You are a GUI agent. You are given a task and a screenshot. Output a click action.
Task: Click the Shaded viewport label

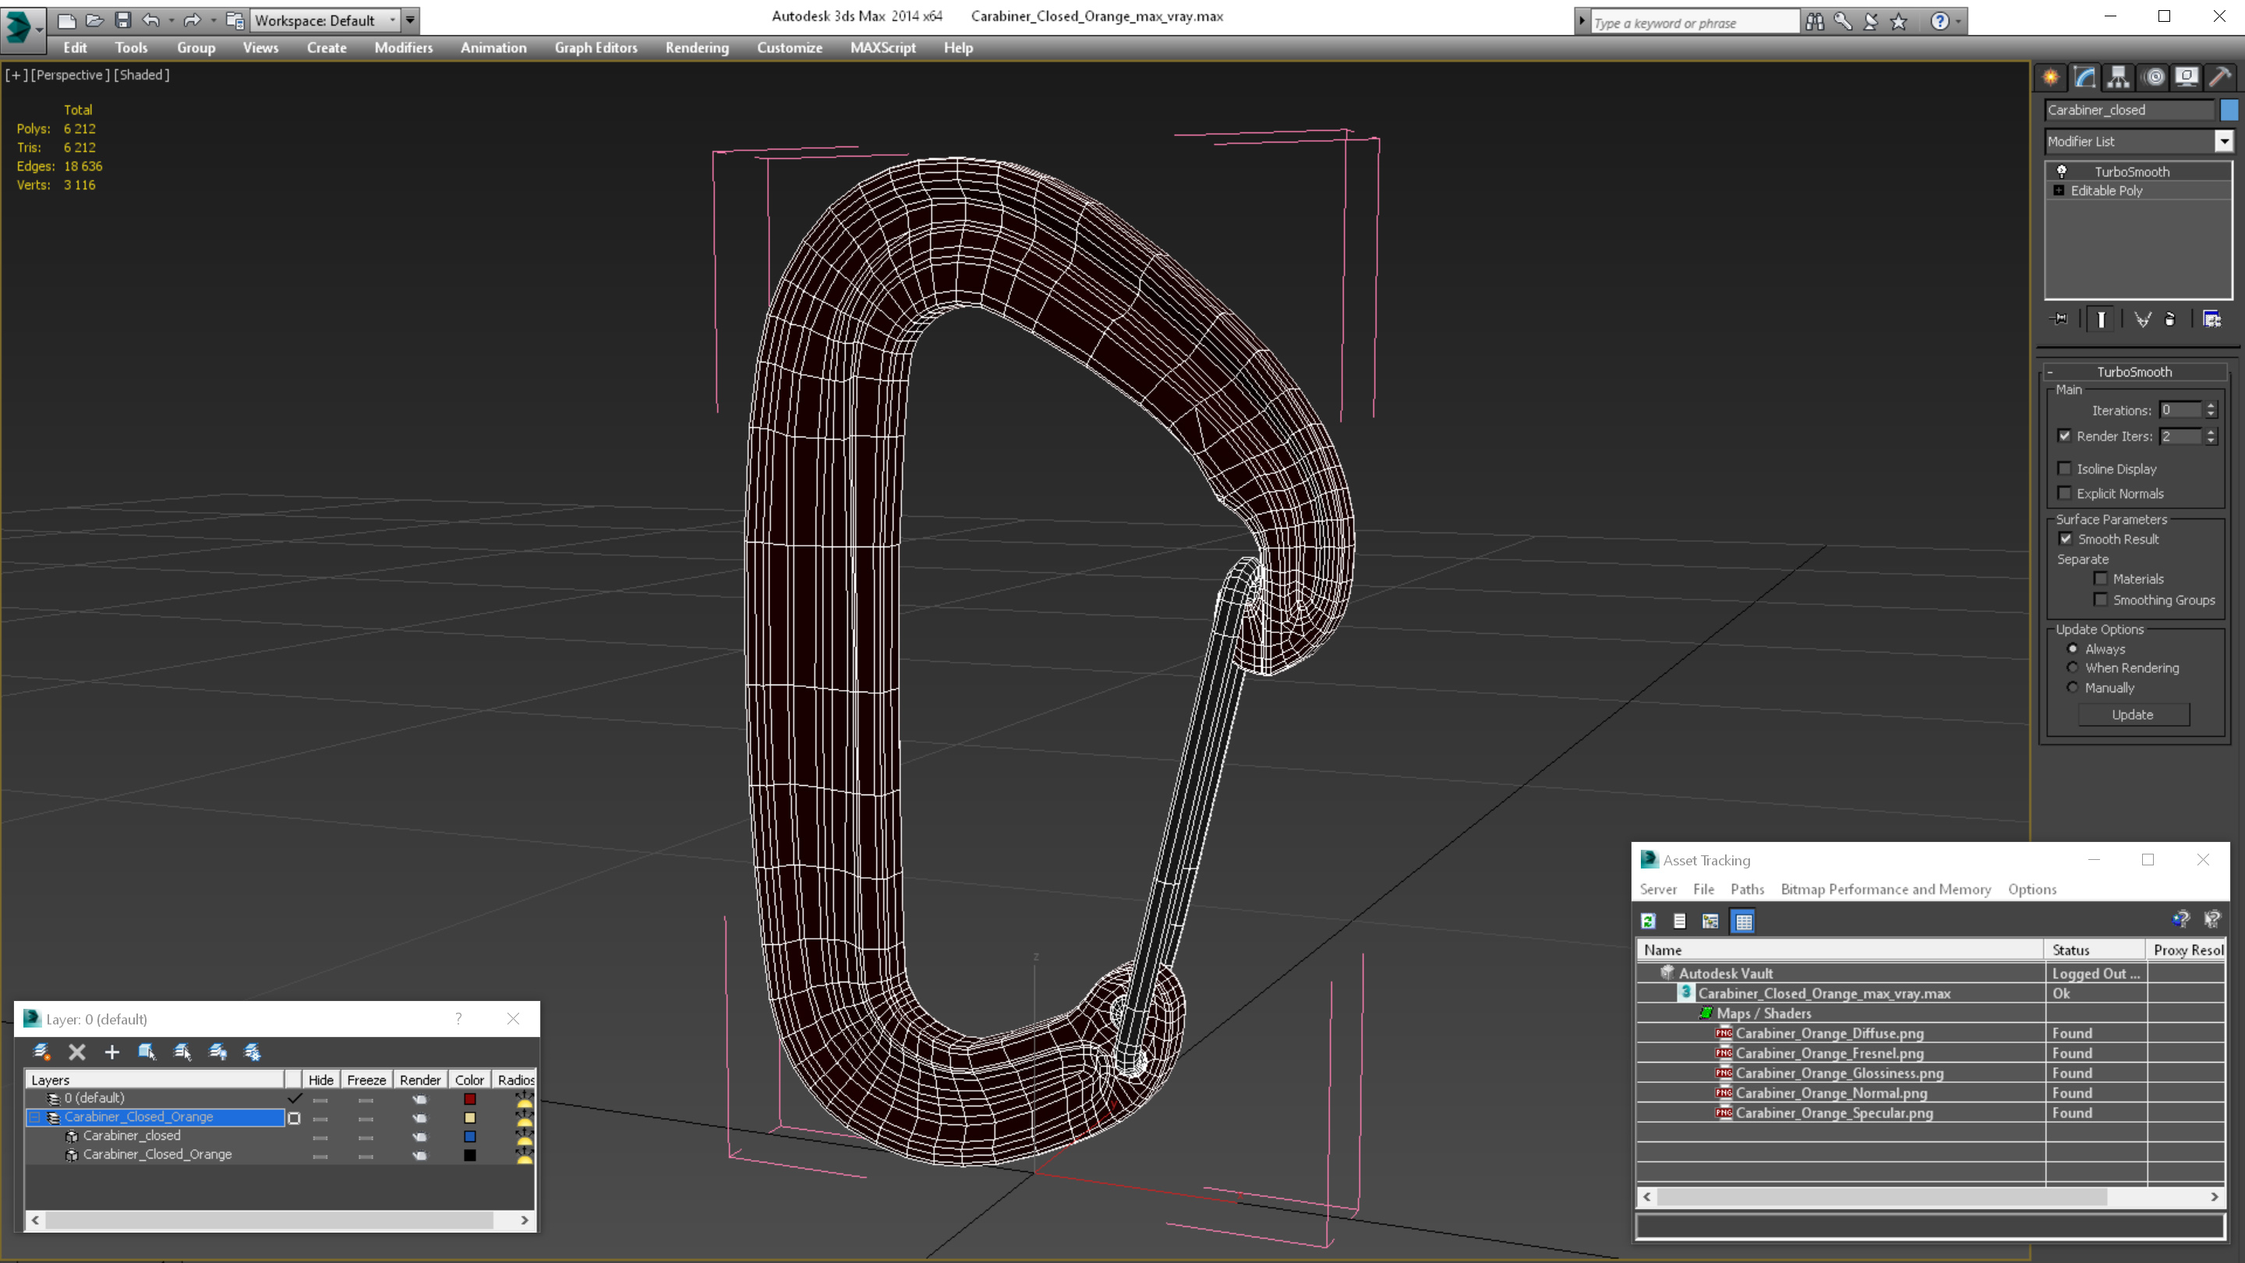[142, 75]
